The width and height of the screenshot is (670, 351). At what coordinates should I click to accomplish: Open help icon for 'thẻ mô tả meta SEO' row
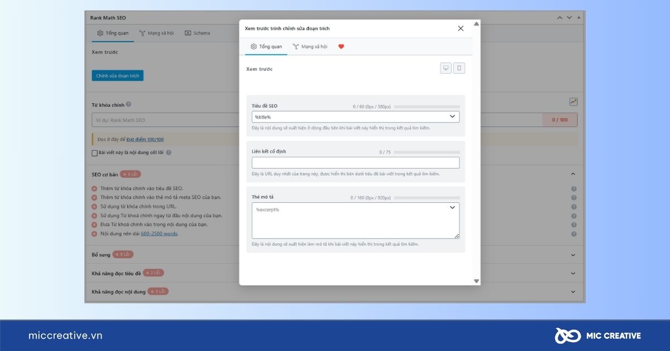click(574, 198)
